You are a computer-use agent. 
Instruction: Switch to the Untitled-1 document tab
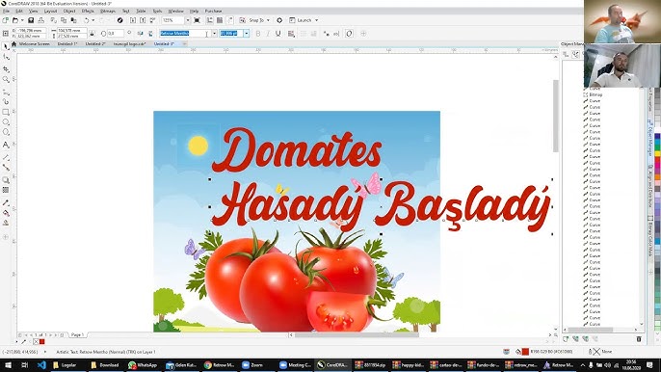coord(67,44)
